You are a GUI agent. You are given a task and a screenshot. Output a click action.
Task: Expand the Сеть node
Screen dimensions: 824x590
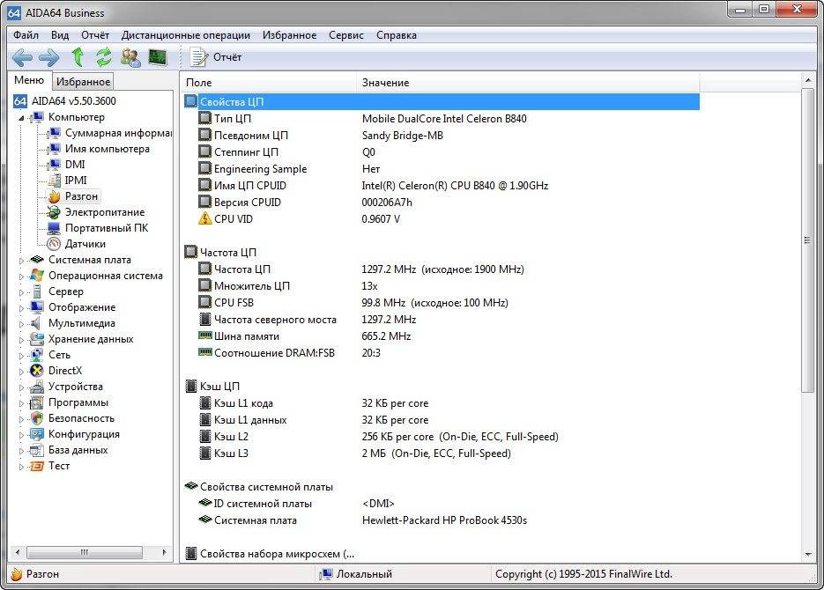pos(21,356)
